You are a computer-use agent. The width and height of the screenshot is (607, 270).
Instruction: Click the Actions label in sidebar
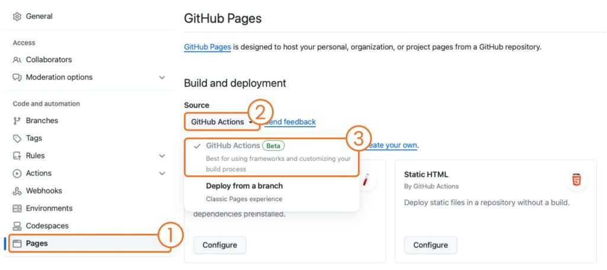click(x=39, y=173)
